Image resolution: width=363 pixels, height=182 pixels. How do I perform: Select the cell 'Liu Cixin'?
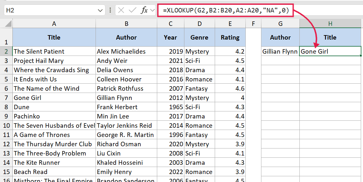(127, 153)
